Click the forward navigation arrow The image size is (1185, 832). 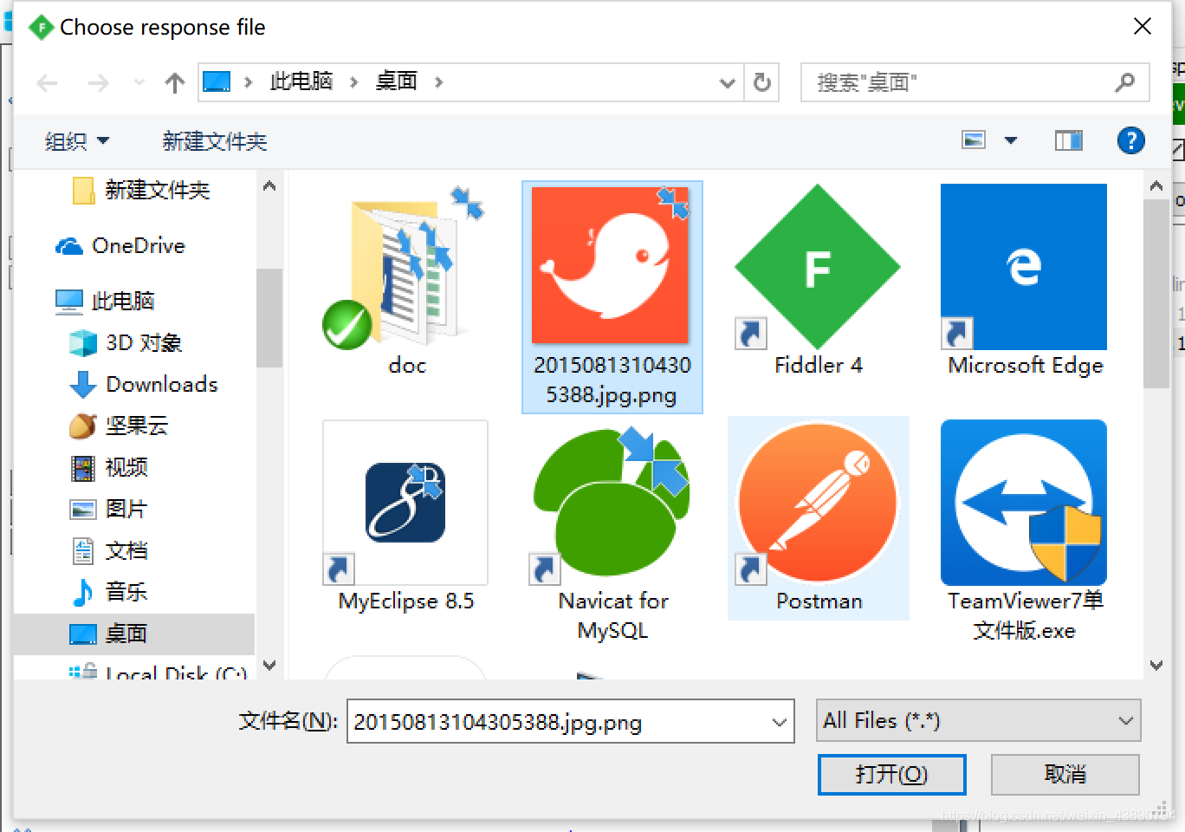[99, 82]
